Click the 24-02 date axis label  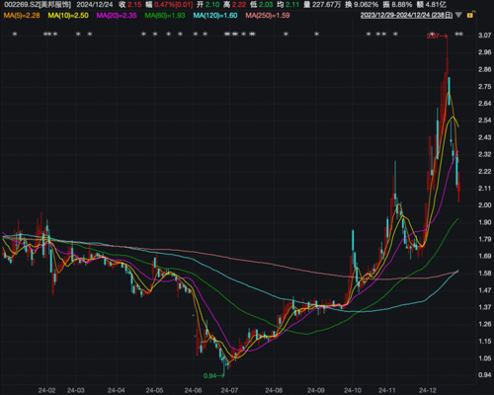click(x=46, y=390)
